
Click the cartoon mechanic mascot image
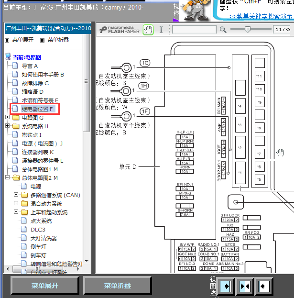click(x=196, y=10)
